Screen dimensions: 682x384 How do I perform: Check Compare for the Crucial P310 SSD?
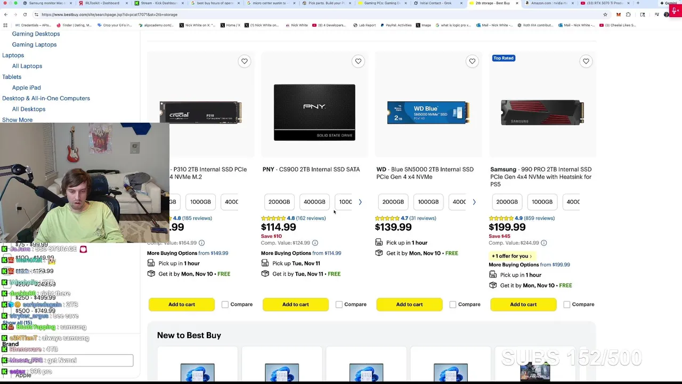(225, 305)
